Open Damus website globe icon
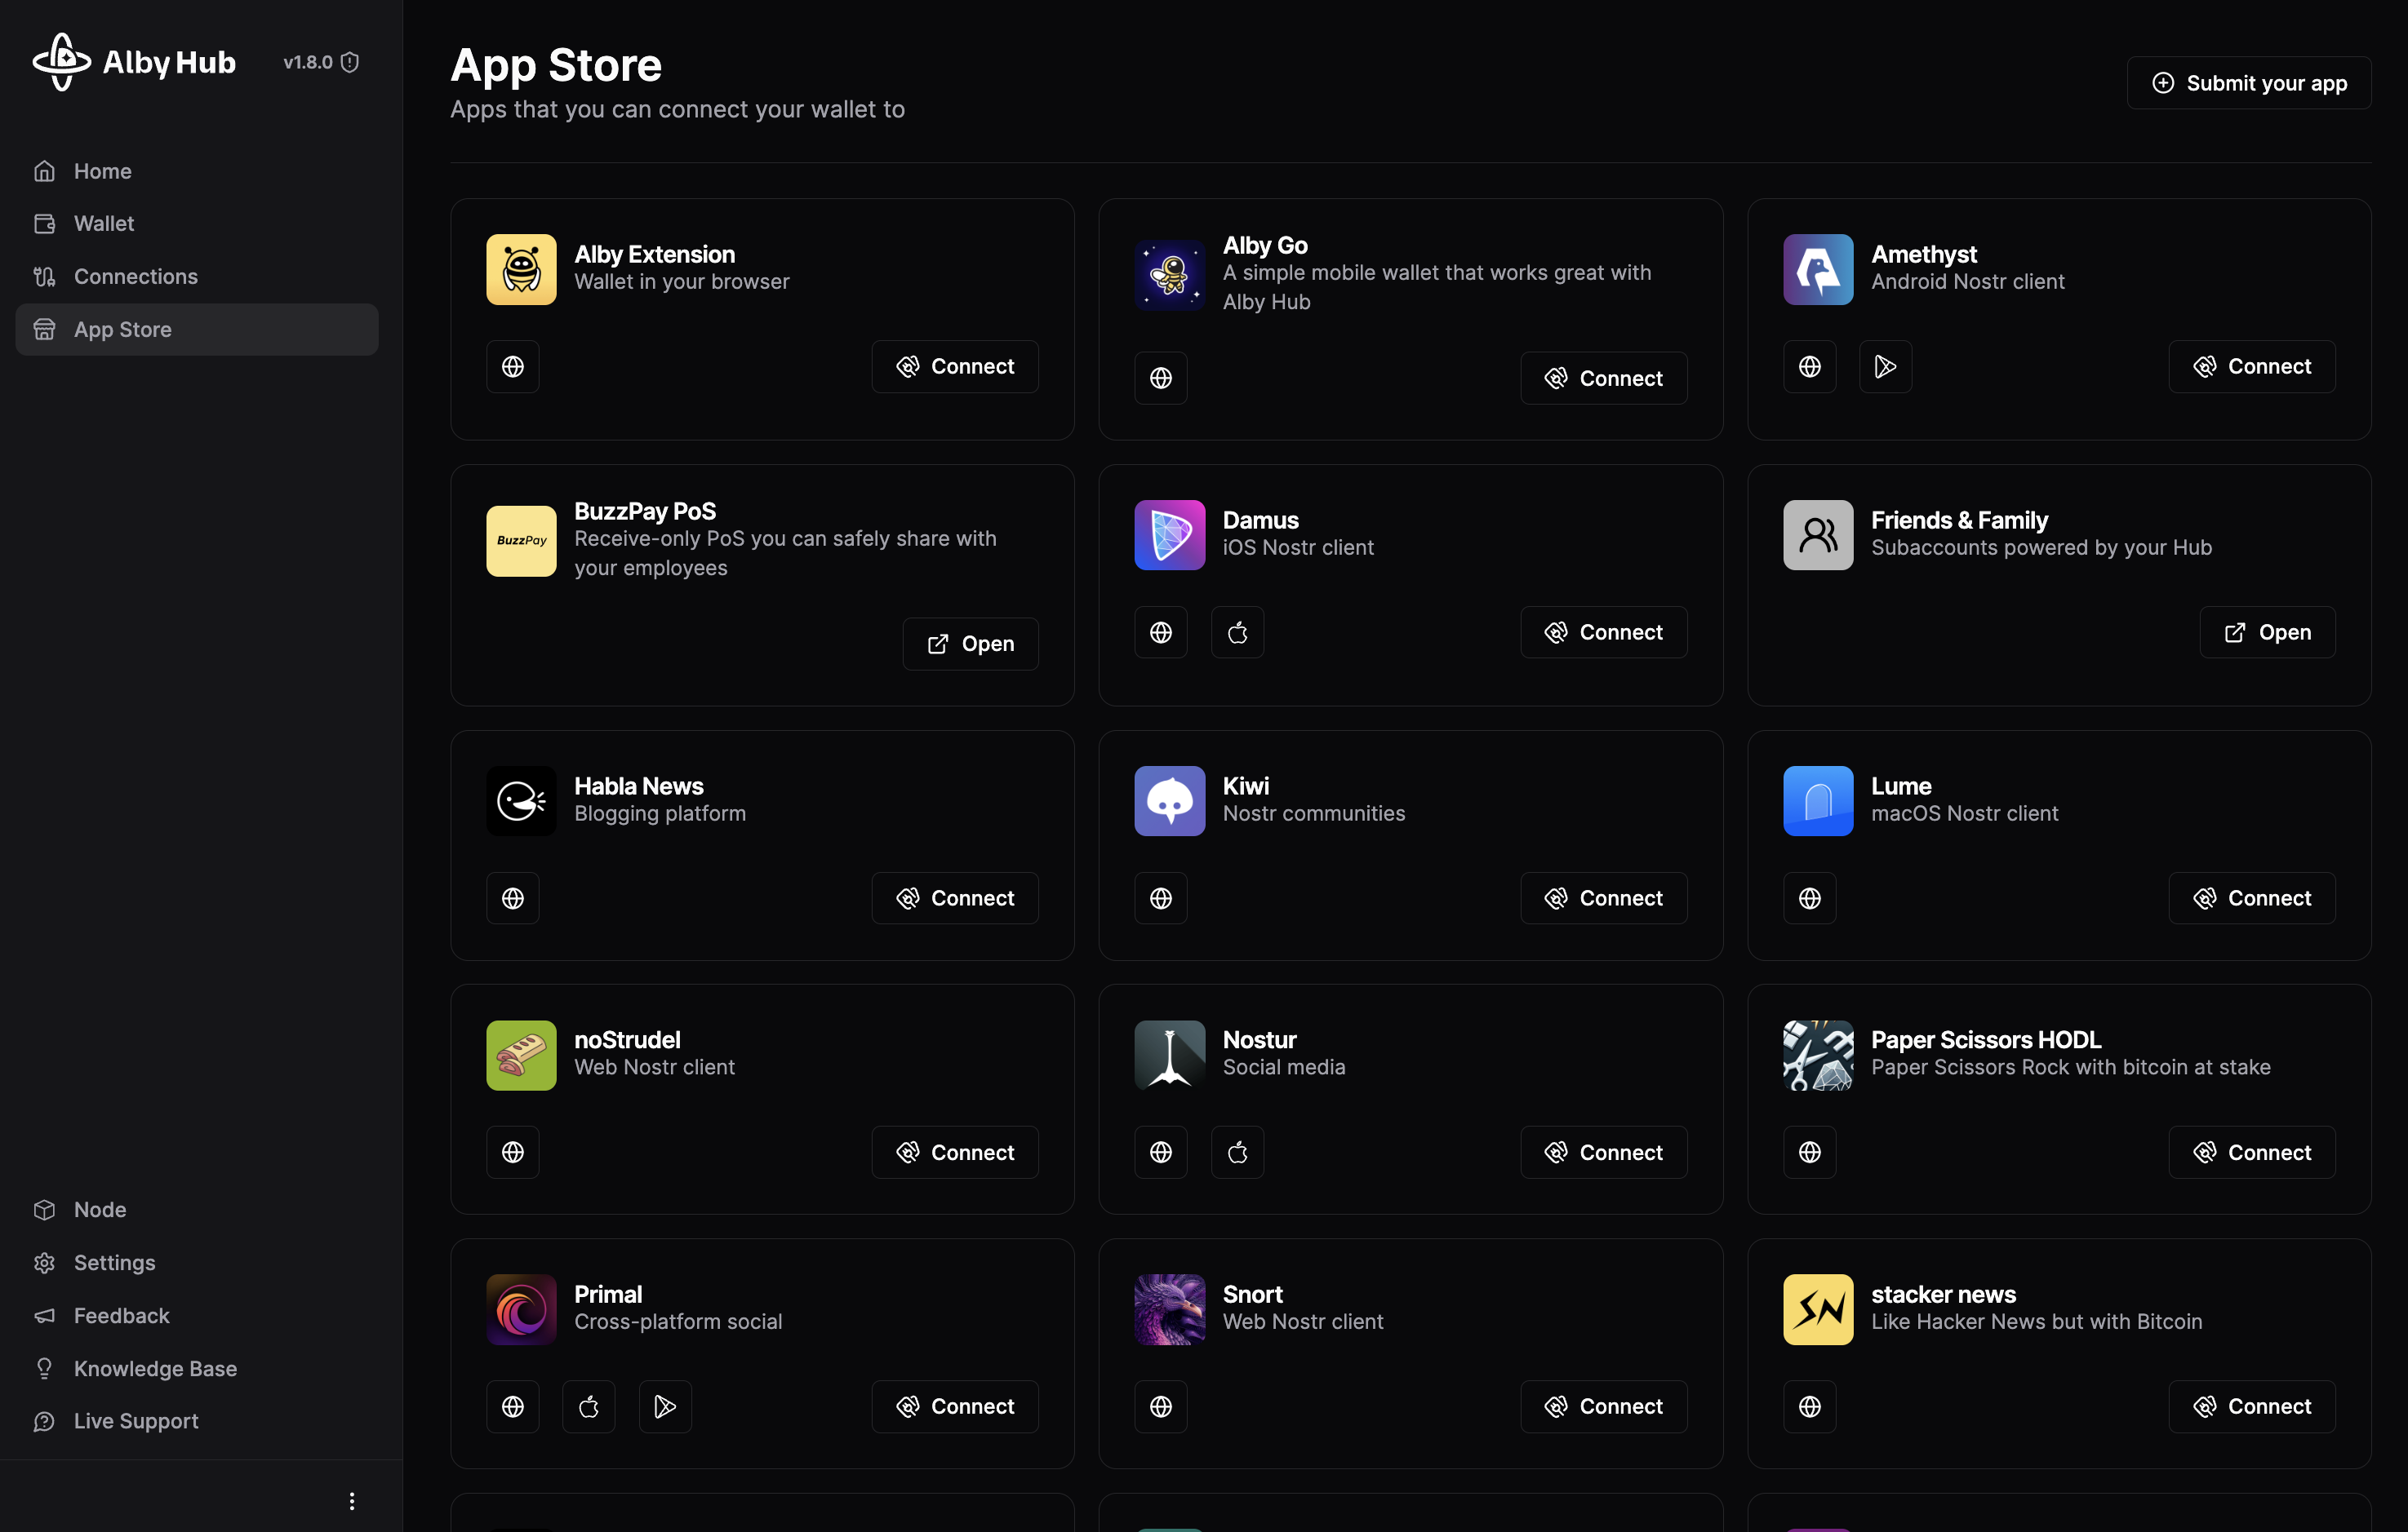 tap(1160, 632)
